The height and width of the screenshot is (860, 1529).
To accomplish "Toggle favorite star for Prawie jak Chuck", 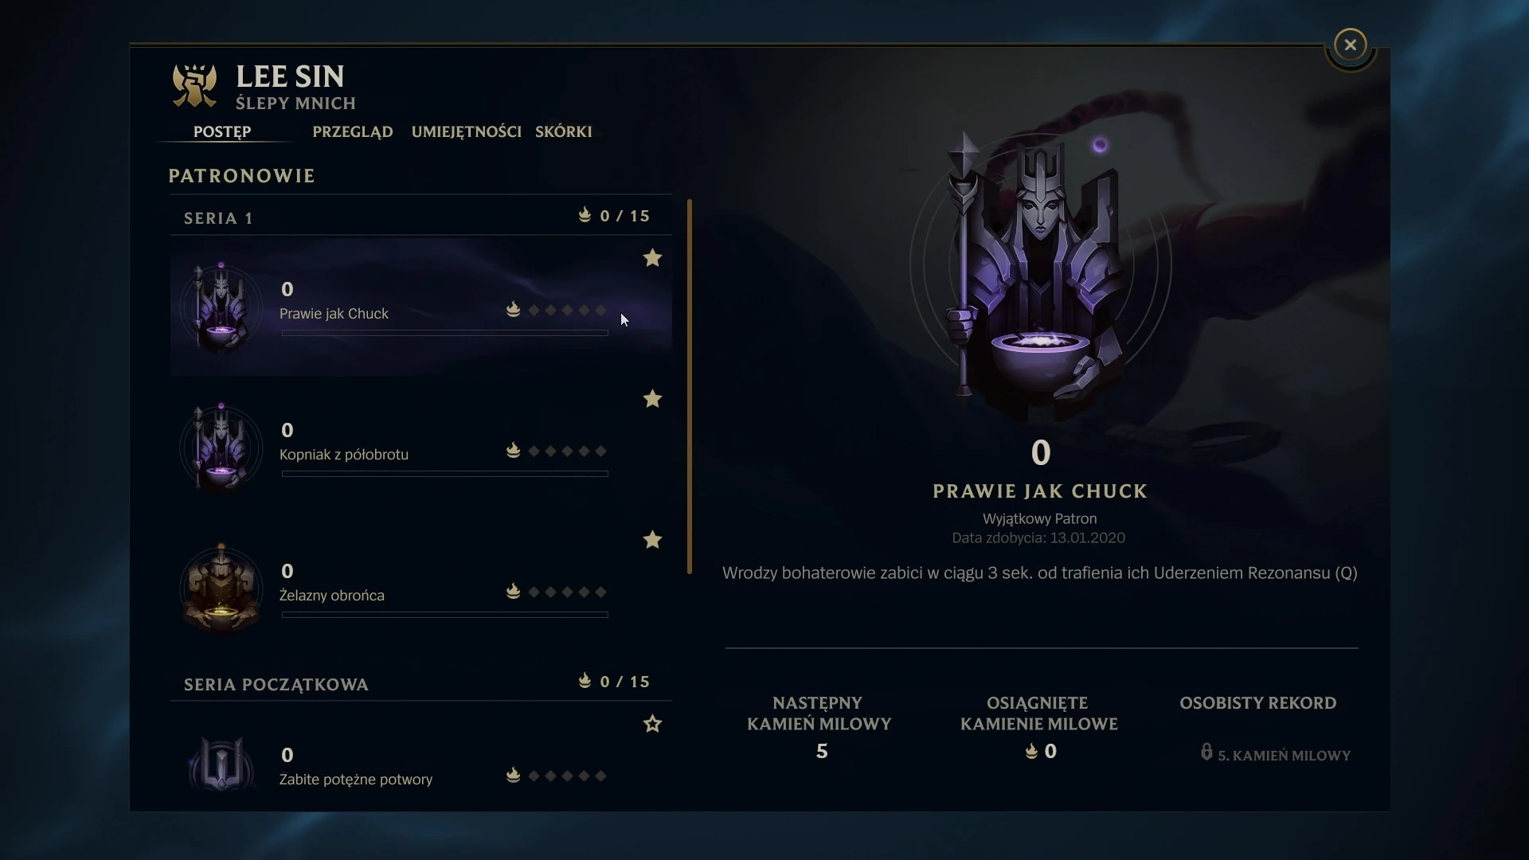I will [652, 258].
